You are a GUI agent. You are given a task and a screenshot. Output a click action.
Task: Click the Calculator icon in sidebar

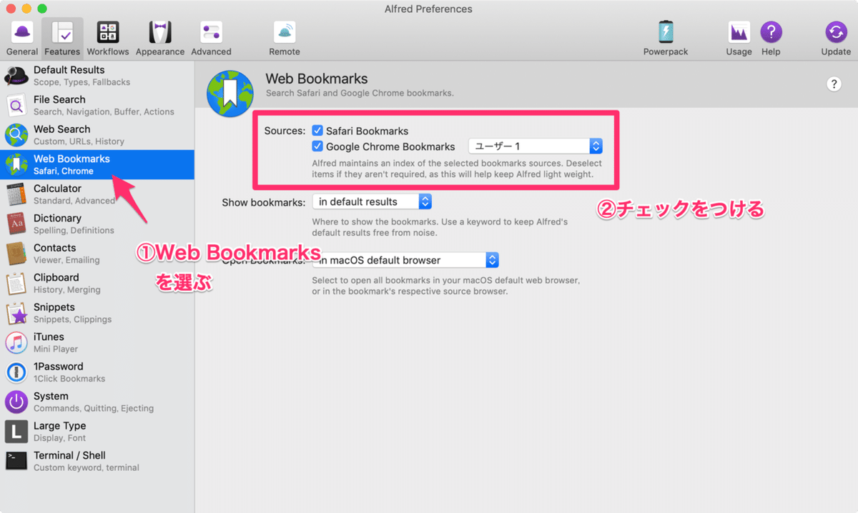pyautogui.click(x=16, y=194)
